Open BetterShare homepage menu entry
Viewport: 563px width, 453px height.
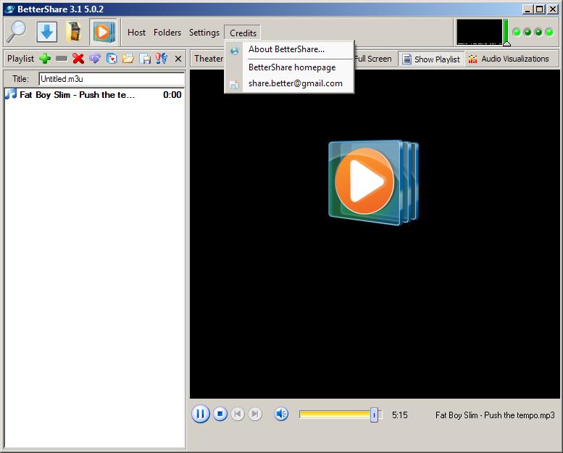tap(289, 67)
